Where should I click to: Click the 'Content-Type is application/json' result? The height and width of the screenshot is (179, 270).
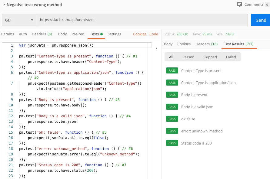[x=208, y=83]
